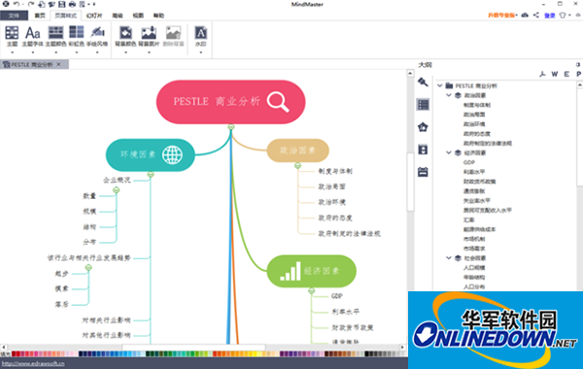
Task: Click the outline panel scrollbar up arrow
Action: (580, 85)
